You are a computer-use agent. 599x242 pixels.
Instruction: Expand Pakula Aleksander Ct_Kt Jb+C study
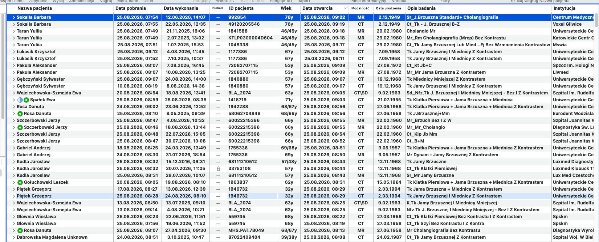[14, 65]
